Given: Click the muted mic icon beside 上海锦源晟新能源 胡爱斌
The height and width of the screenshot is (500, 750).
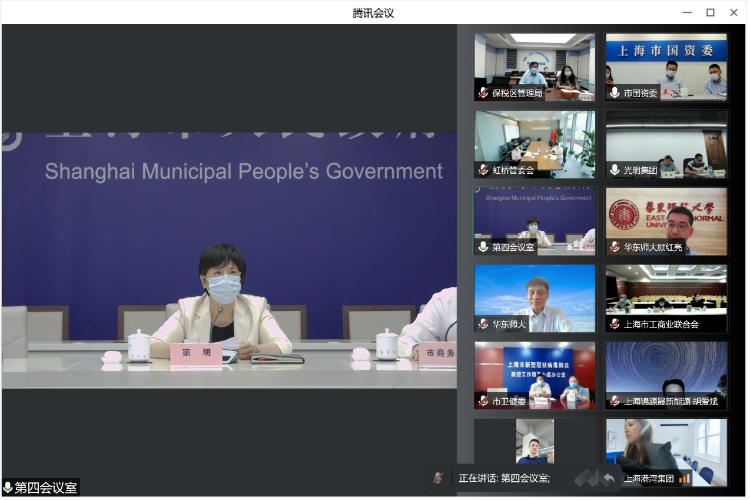Looking at the screenshot, I should click(x=615, y=402).
